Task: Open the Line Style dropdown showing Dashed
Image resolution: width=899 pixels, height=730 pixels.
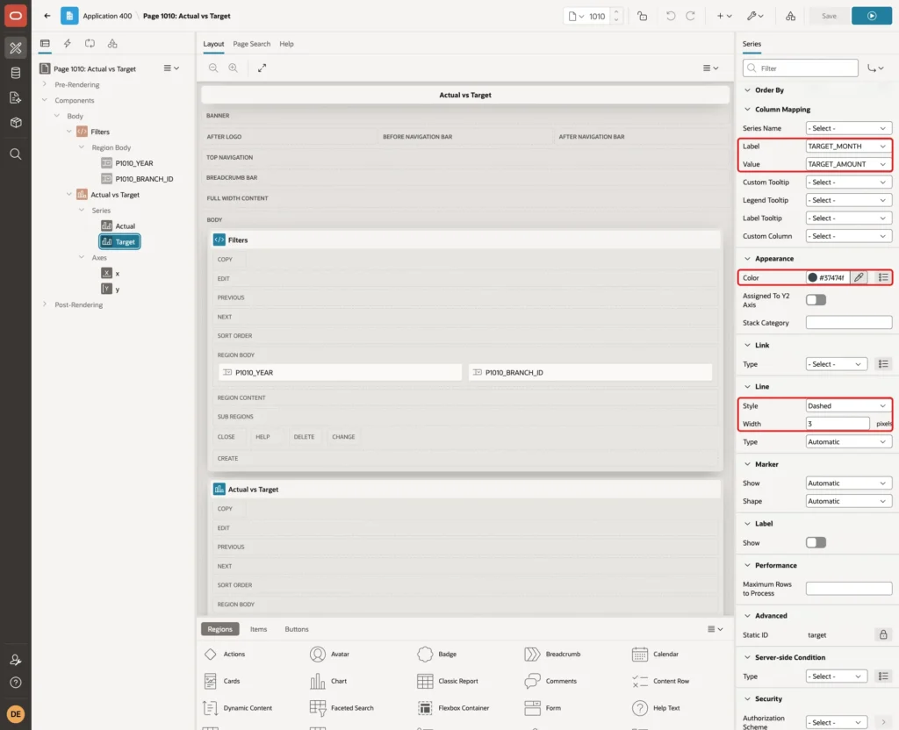Action: coord(848,405)
